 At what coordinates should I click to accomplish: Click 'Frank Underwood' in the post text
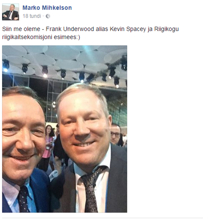pos(70,29)
